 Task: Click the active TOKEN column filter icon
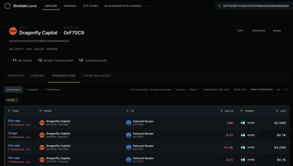[241, 111]
